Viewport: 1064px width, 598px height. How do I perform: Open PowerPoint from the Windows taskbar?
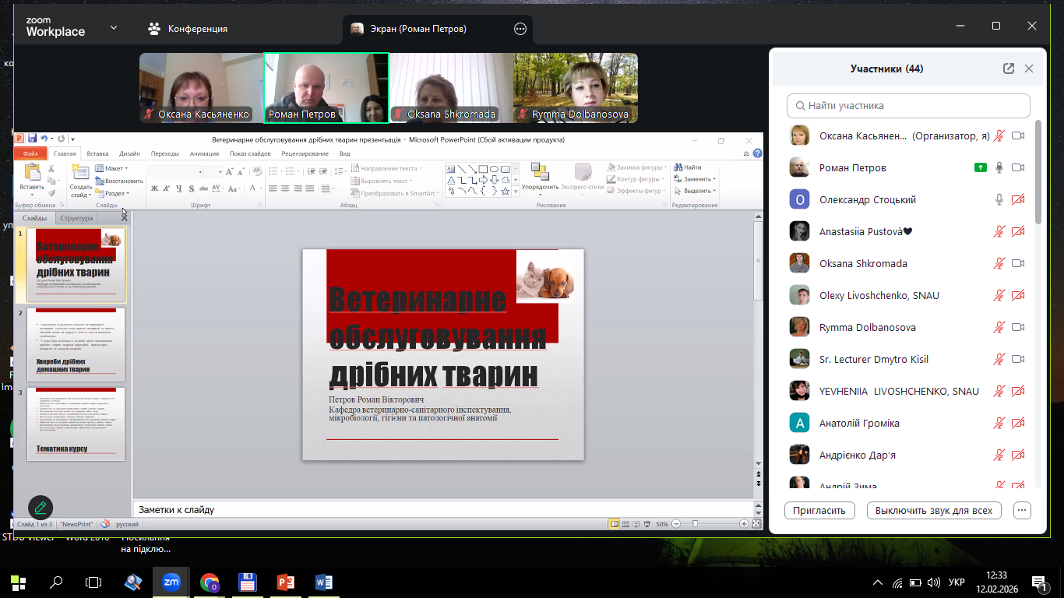pos(286,582)
